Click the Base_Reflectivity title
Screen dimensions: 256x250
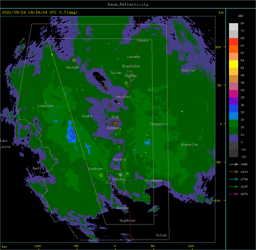point(128,4)
